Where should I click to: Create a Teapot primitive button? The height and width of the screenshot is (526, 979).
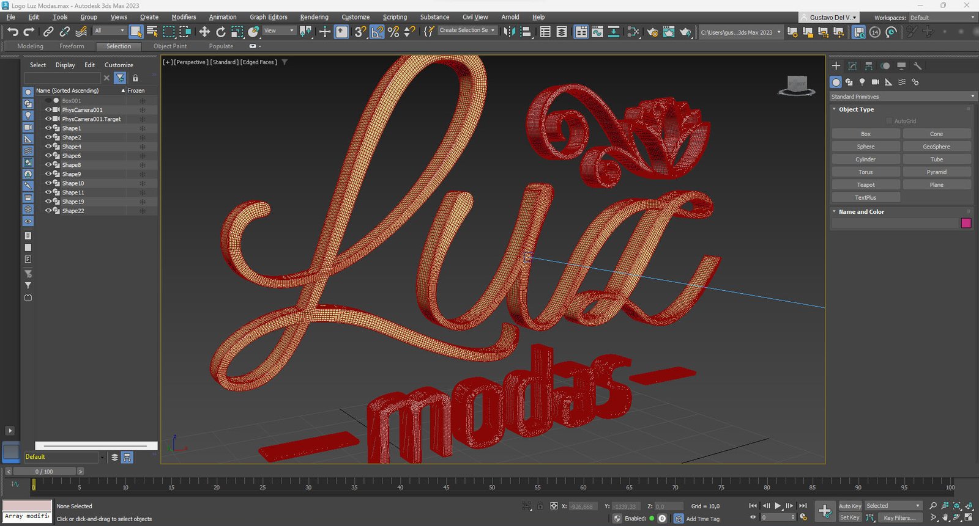[x=866, y=185]
